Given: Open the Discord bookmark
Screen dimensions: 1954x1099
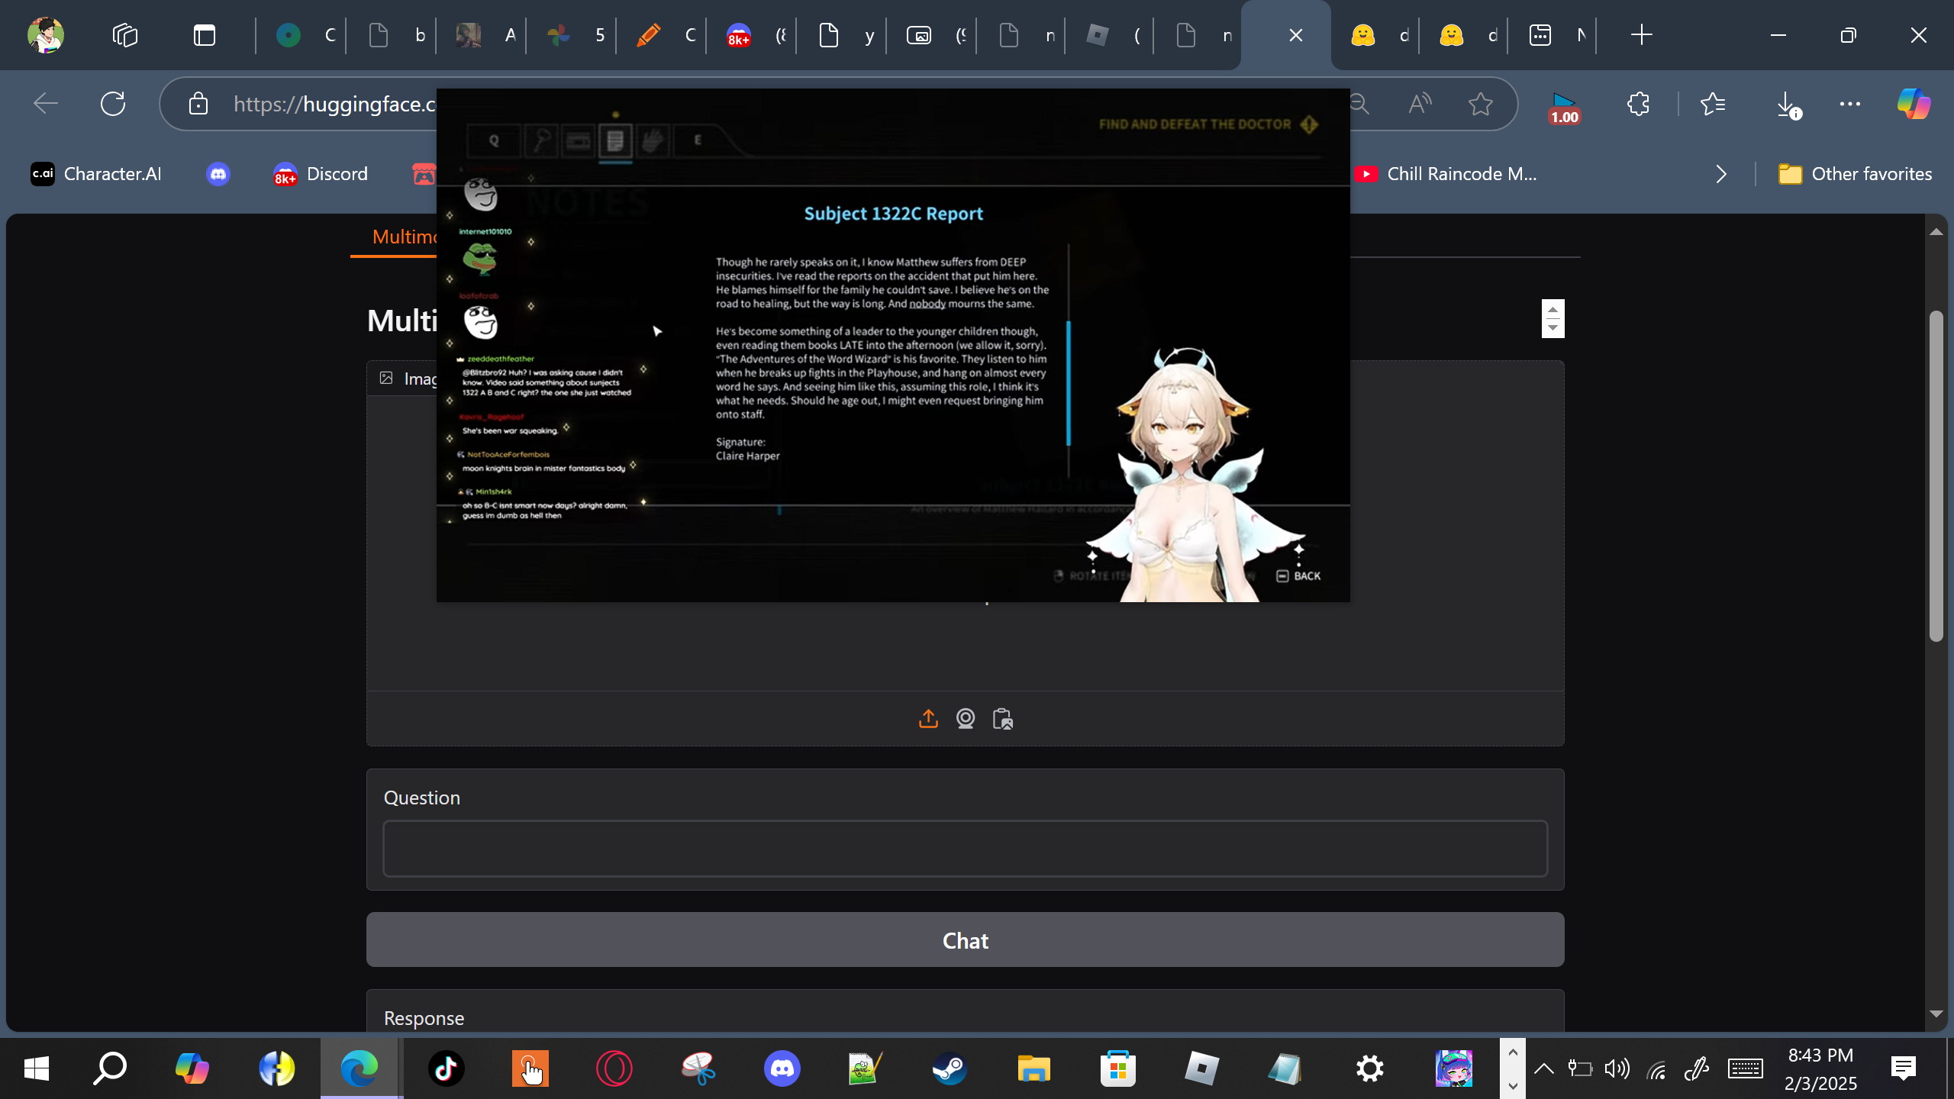Looking at the screenshot, I should pos(321,174).
